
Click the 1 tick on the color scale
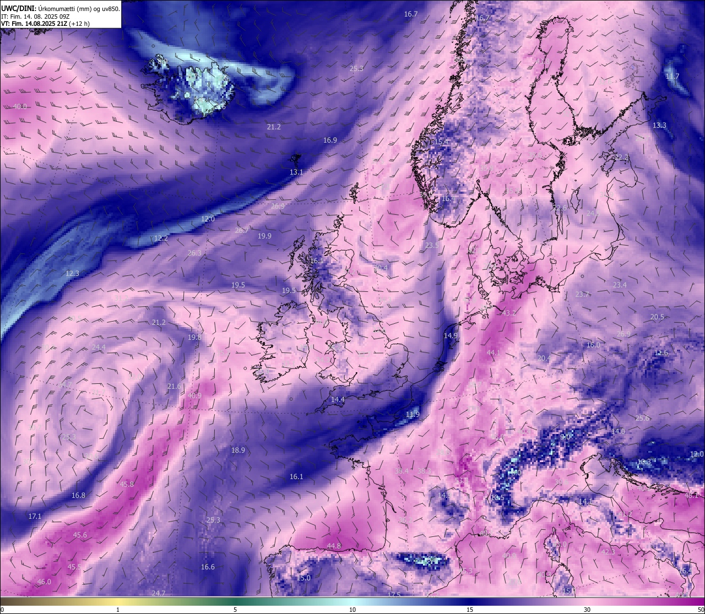click(118, 610)
